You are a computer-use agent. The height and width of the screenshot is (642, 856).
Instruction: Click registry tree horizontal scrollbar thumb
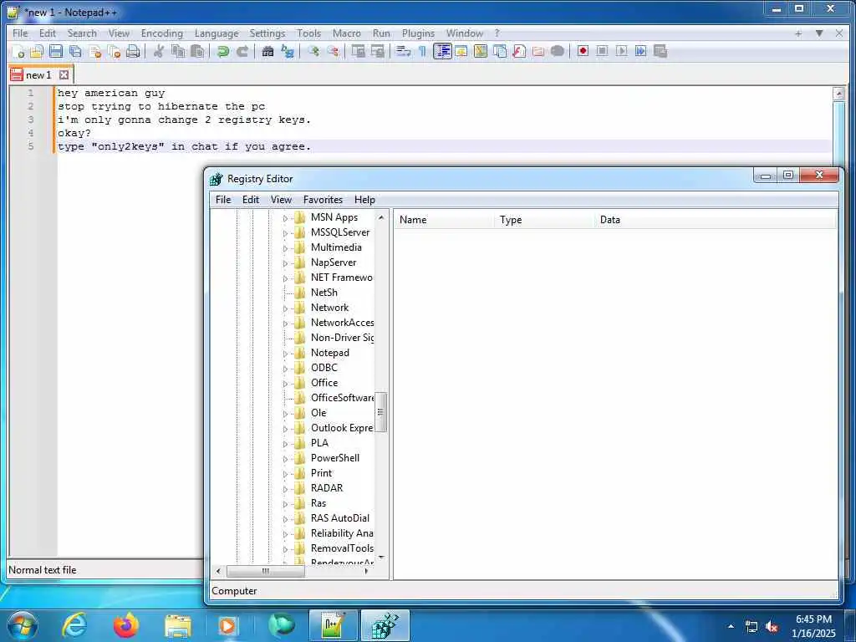(265, 571)
